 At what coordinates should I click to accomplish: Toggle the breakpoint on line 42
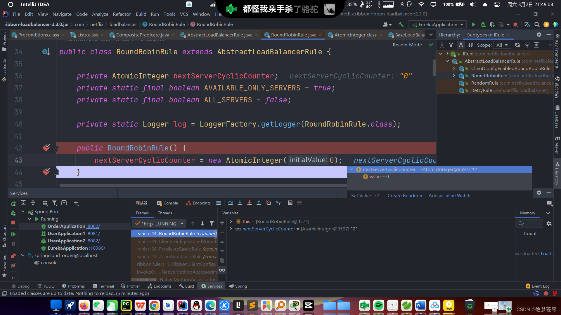[x=46, y=148]
